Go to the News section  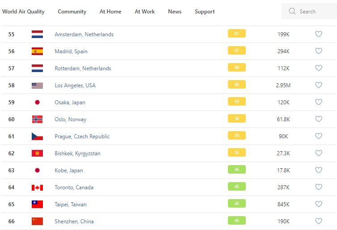175,12
